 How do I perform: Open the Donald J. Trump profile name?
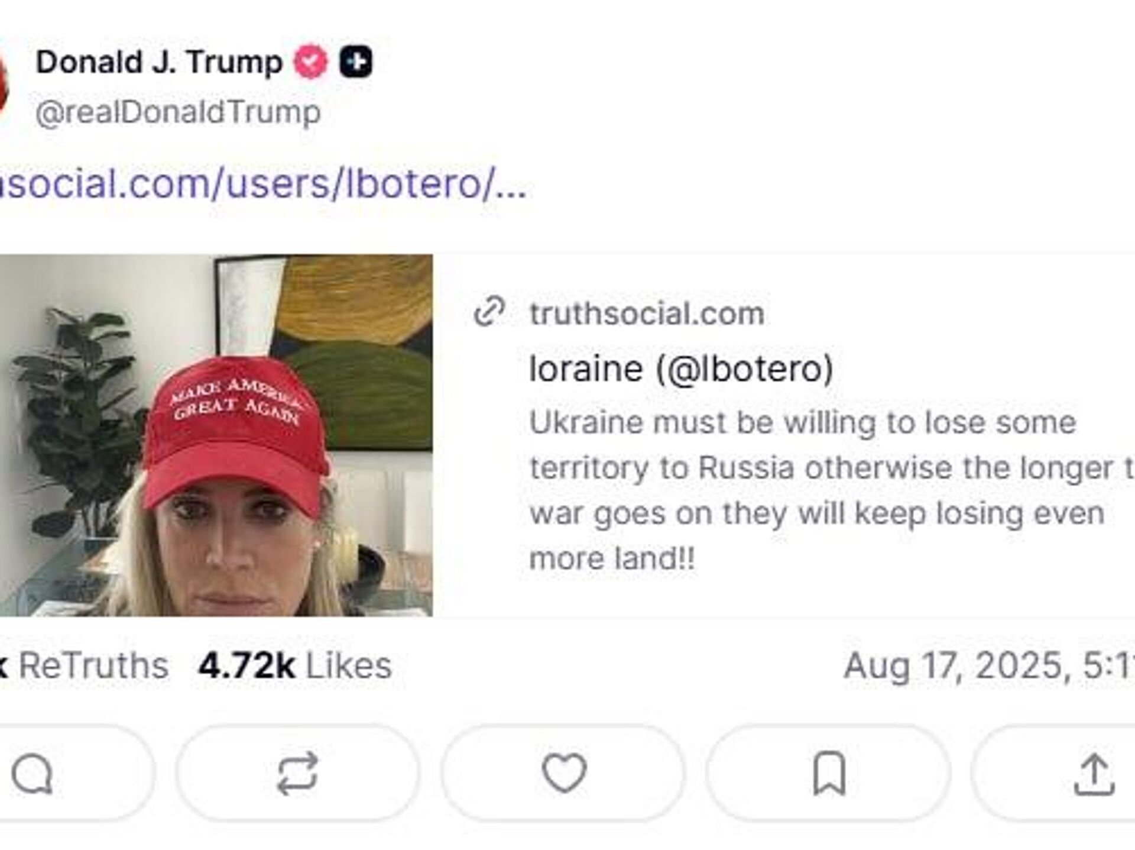click(x=159, y=62)
